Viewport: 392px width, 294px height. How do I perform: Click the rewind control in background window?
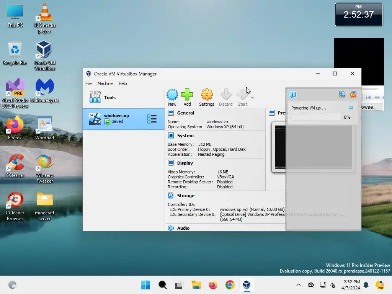[x=377, y=97]
